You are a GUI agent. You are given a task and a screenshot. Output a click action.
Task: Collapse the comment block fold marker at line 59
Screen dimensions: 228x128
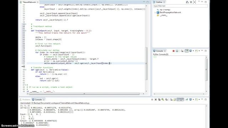(x=26, y=24)
